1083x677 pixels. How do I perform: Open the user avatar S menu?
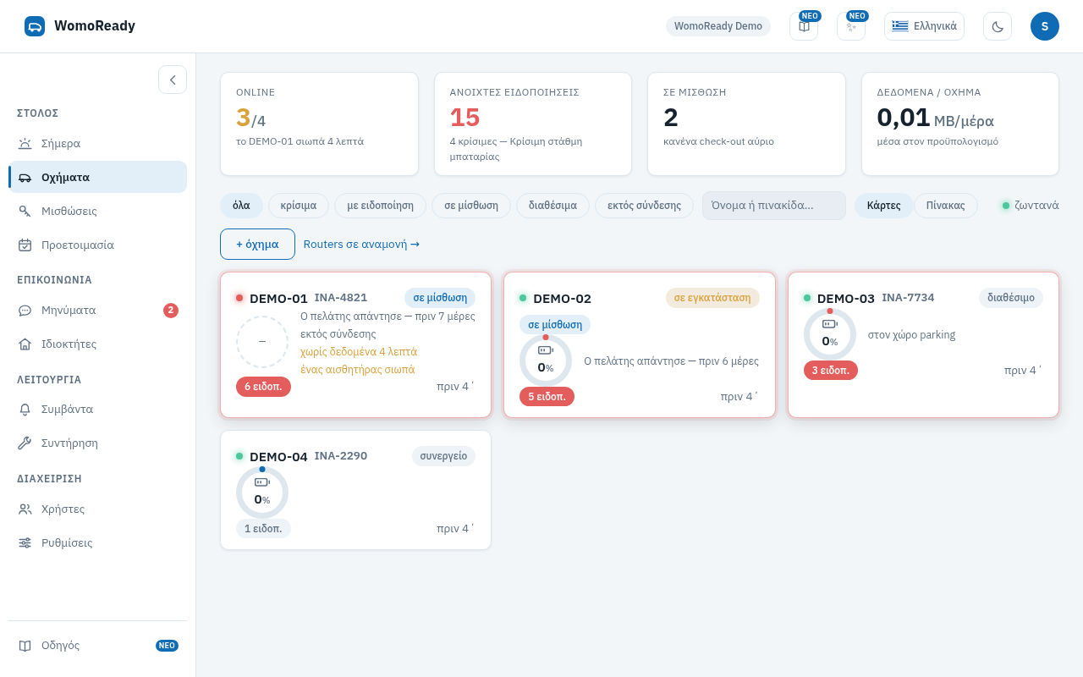pyautogui.click(x=1045, y=26)
